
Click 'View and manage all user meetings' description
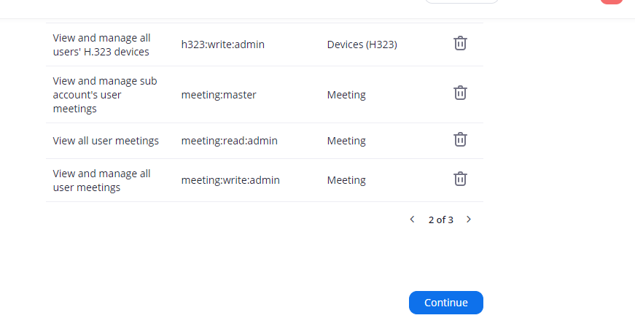(x=102, y=180)
